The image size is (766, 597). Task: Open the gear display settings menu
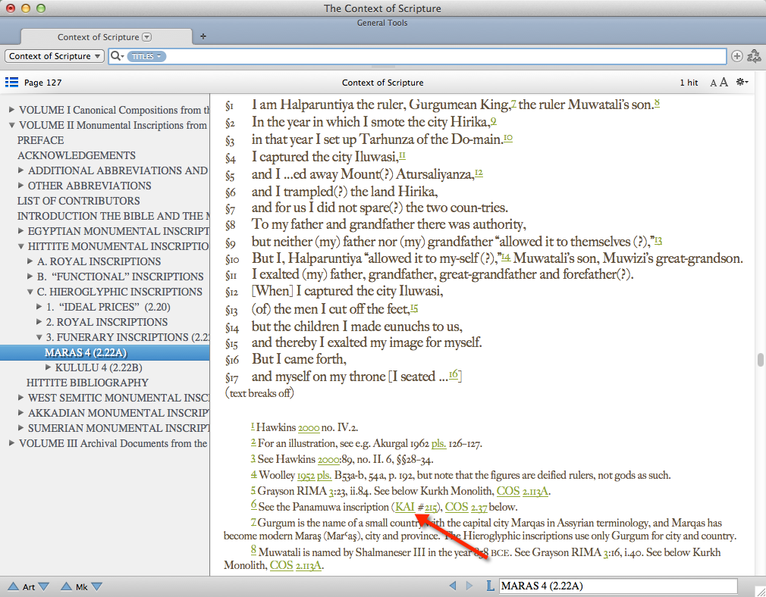(x=742, y=82)
